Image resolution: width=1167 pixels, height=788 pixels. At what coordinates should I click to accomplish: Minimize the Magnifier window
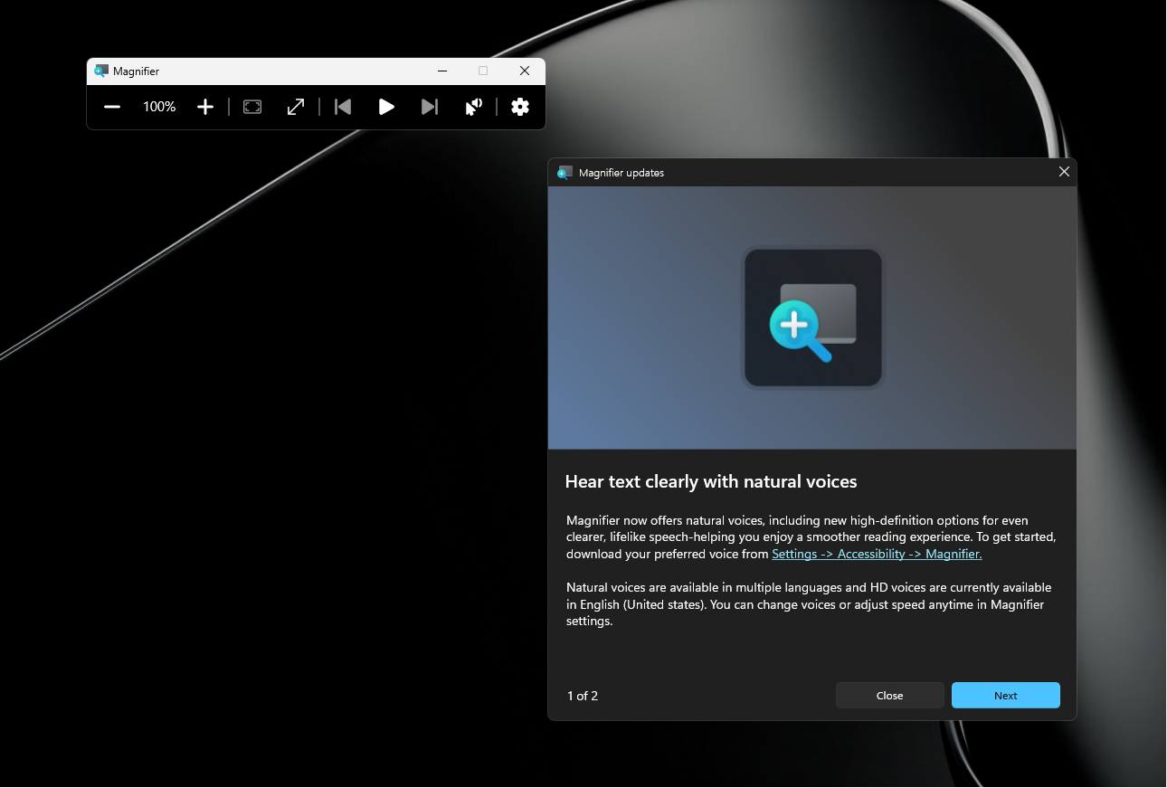(x=442, y=71)
